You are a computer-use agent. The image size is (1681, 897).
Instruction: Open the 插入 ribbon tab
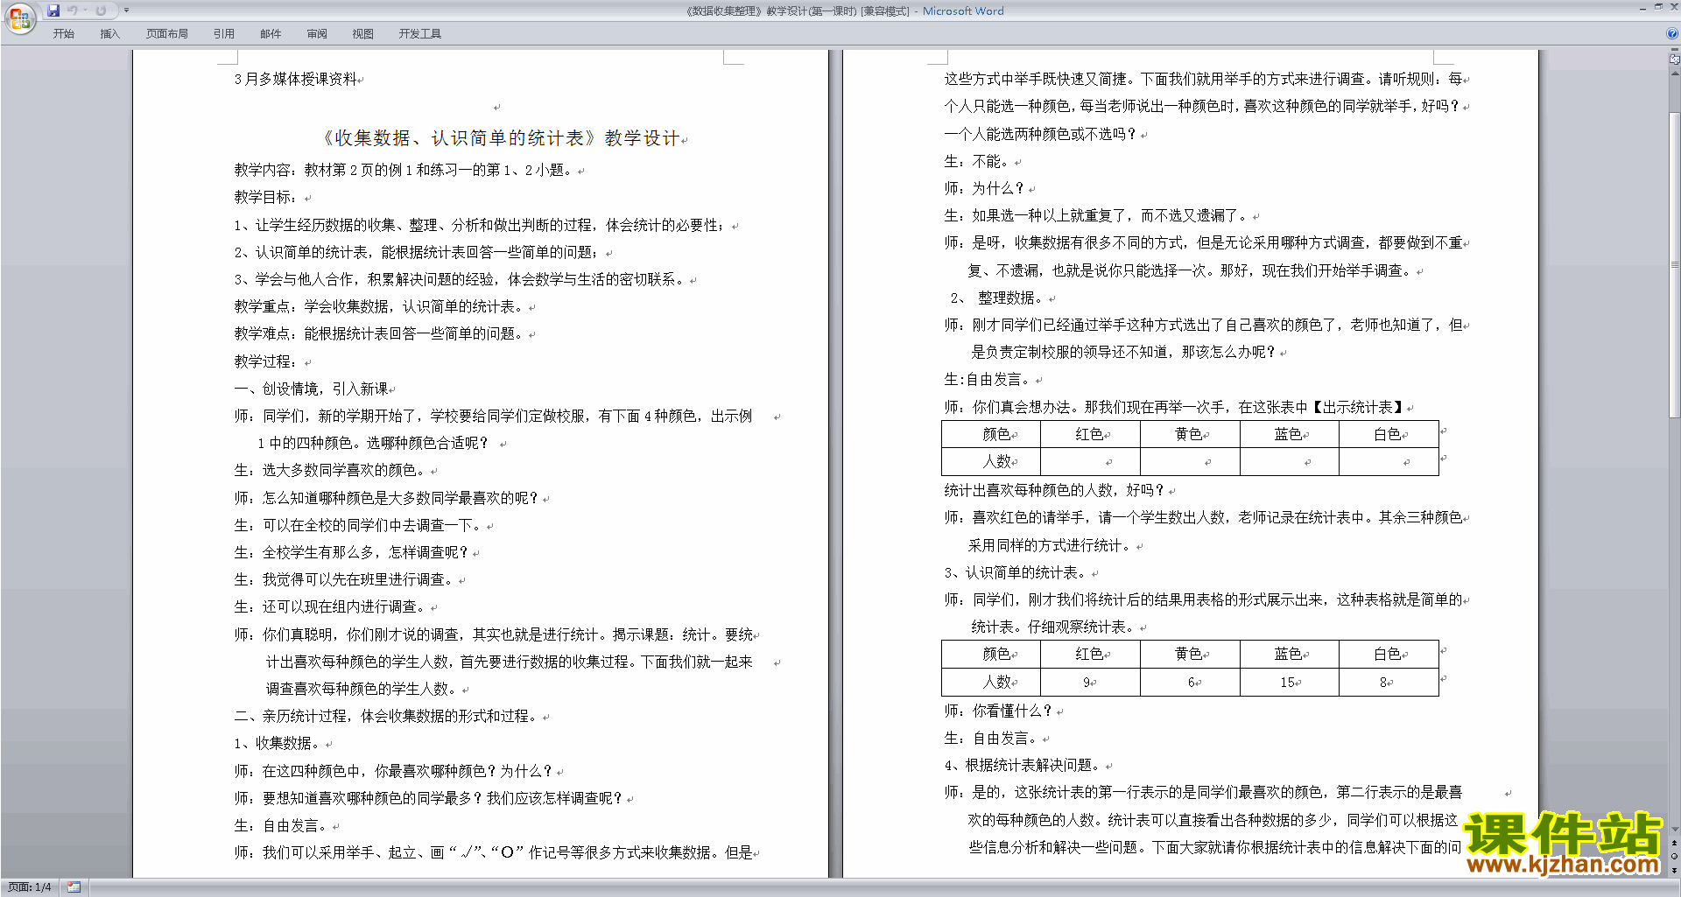[x=109, y=34]
